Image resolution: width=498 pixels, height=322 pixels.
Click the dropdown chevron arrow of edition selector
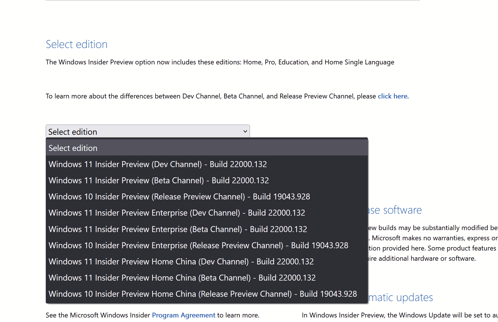pyautogui.click(x=245, y=131)
